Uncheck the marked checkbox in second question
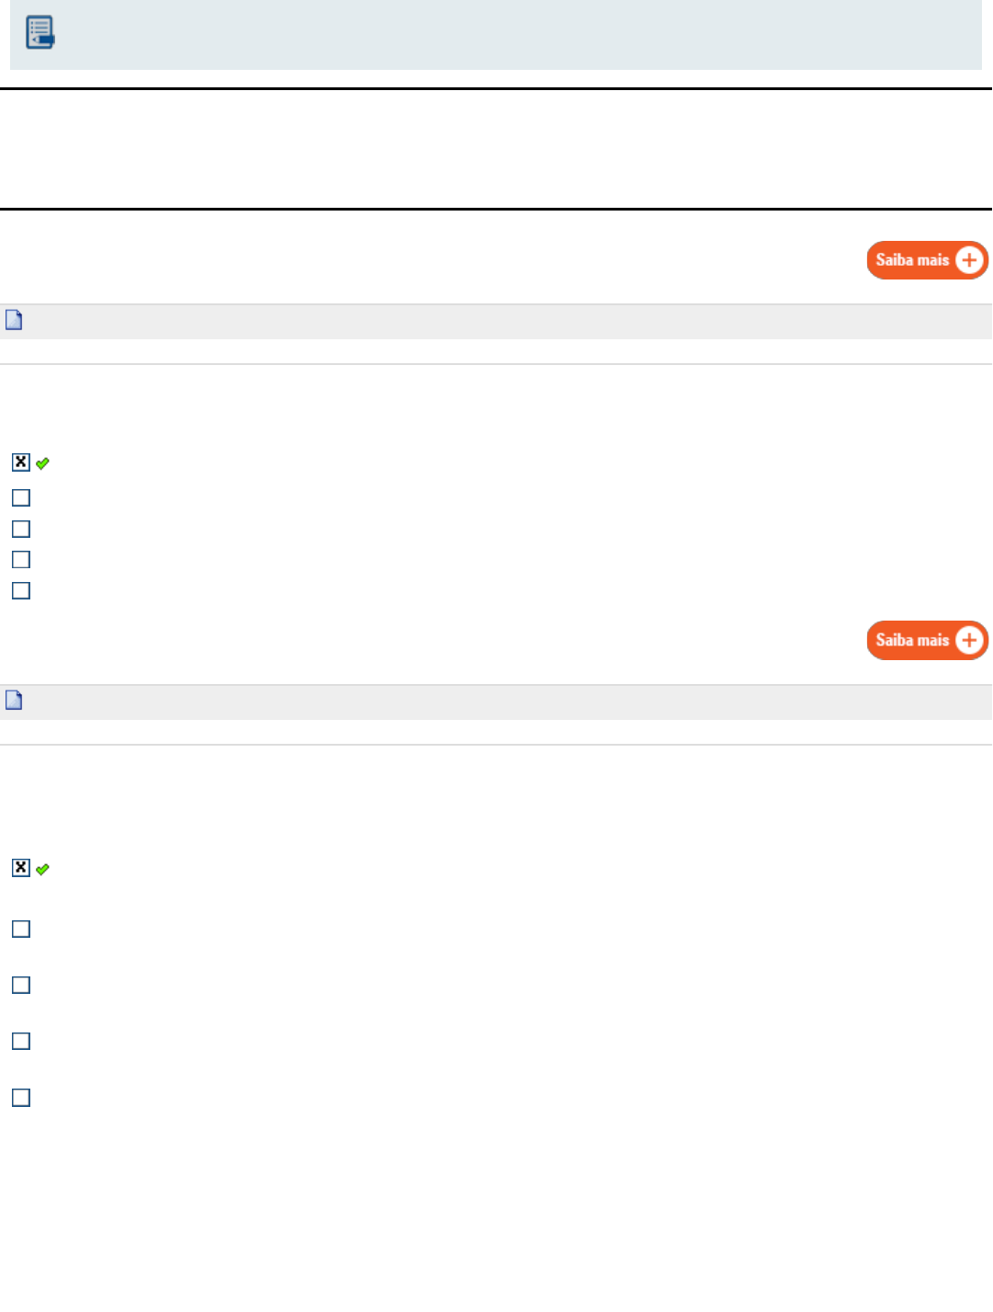 21,868
